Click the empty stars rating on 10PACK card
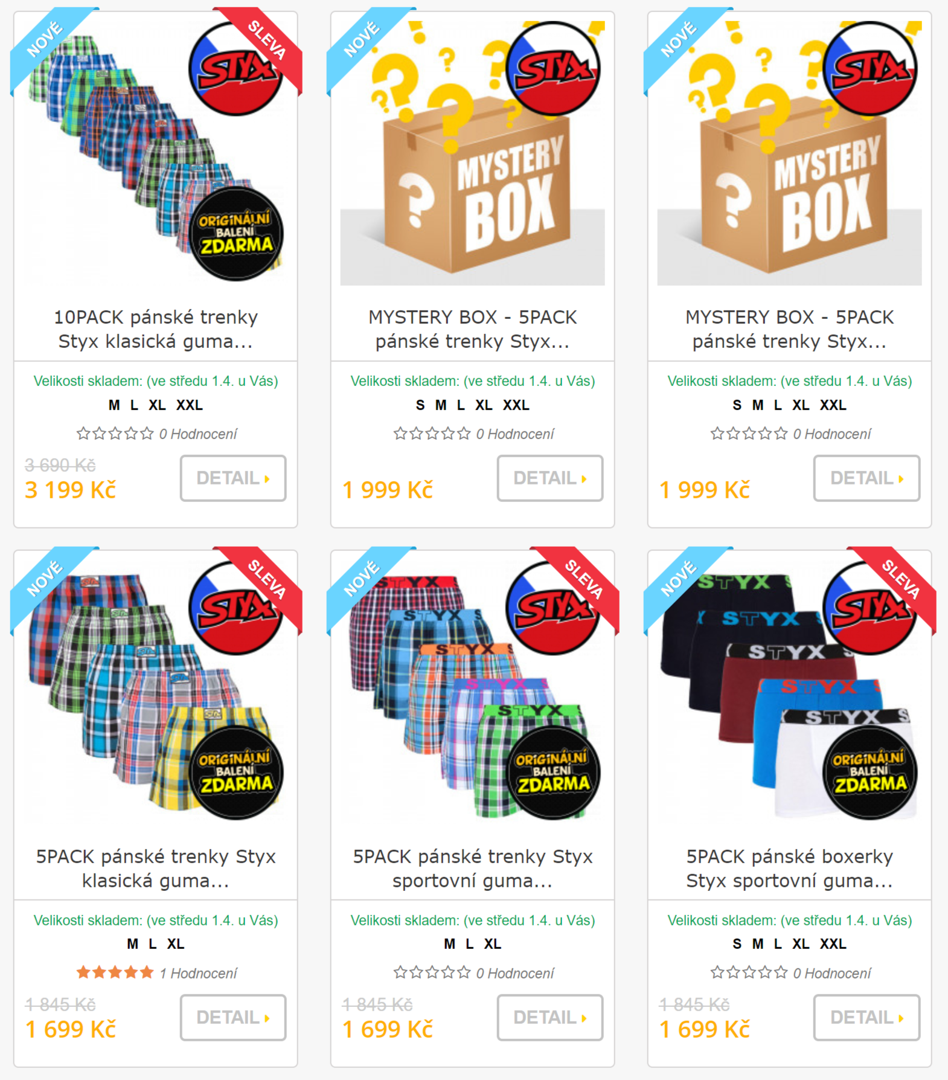Screen dimensions: 948x1080 pyautogui.click(x=115, y=433)
